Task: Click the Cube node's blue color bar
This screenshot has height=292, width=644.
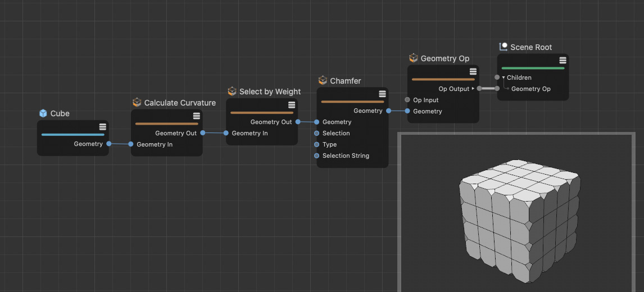Action: point(72,135)
